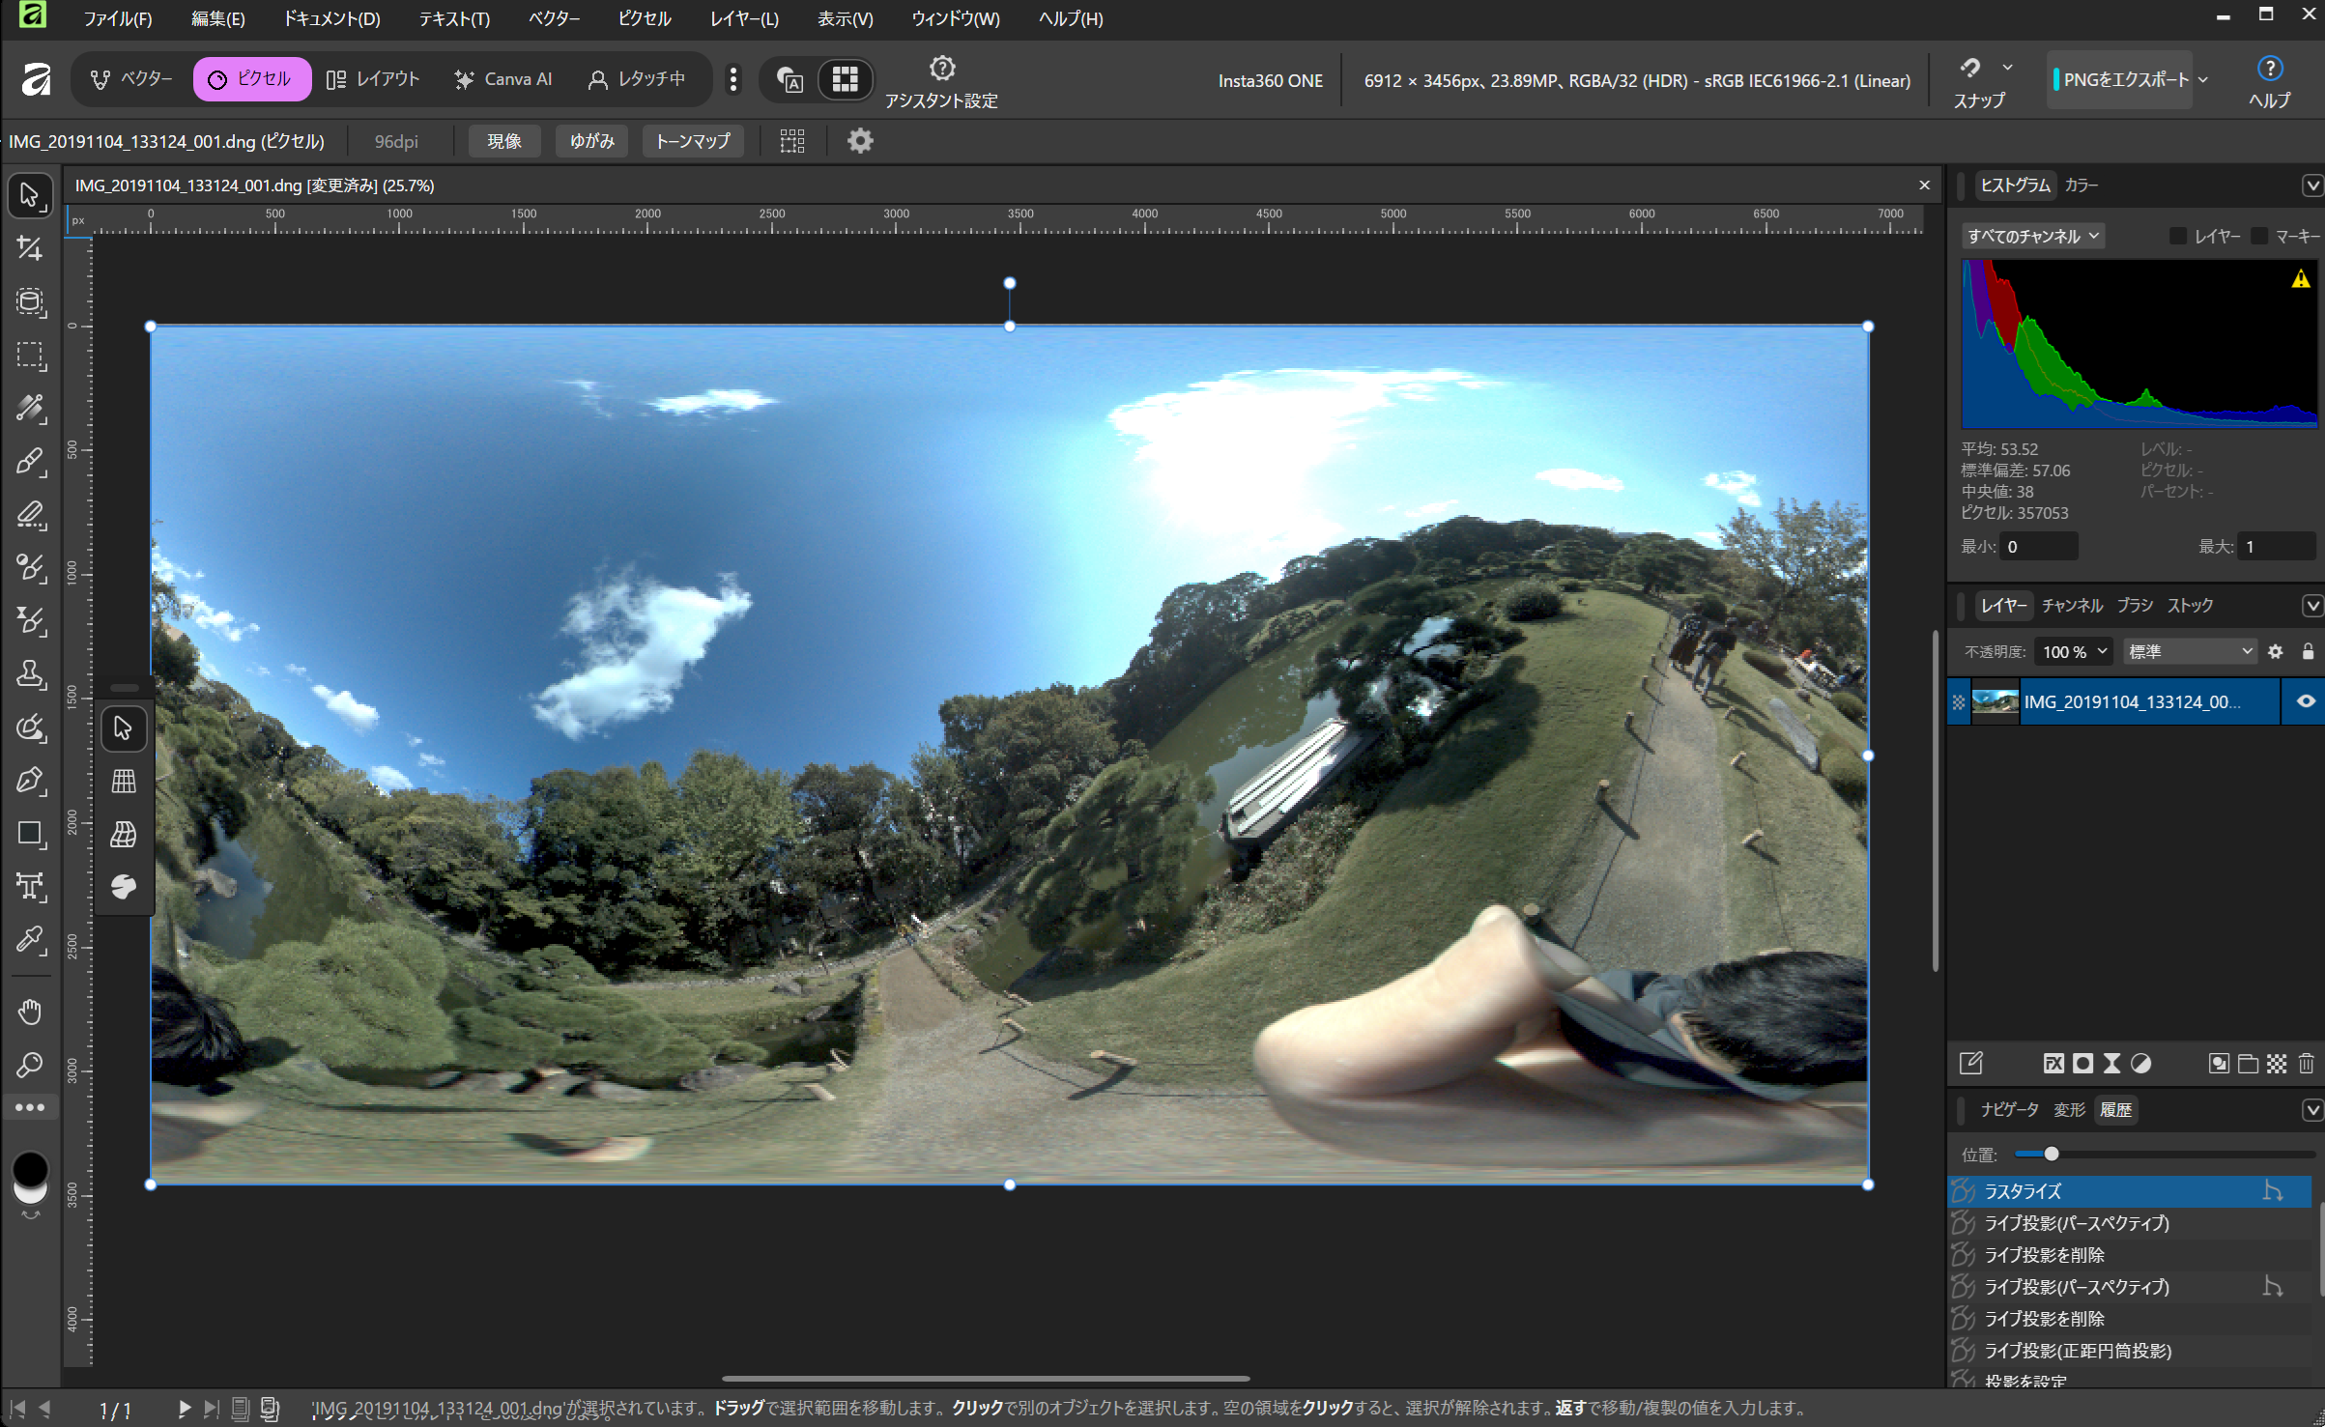Enable the マーキー checkbox in histogram

[x=2258, y=237]
